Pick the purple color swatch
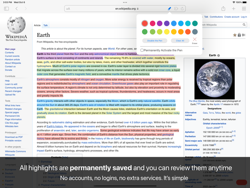The width and height of the screenshot is (250, 188). click(x=160, y=23)
